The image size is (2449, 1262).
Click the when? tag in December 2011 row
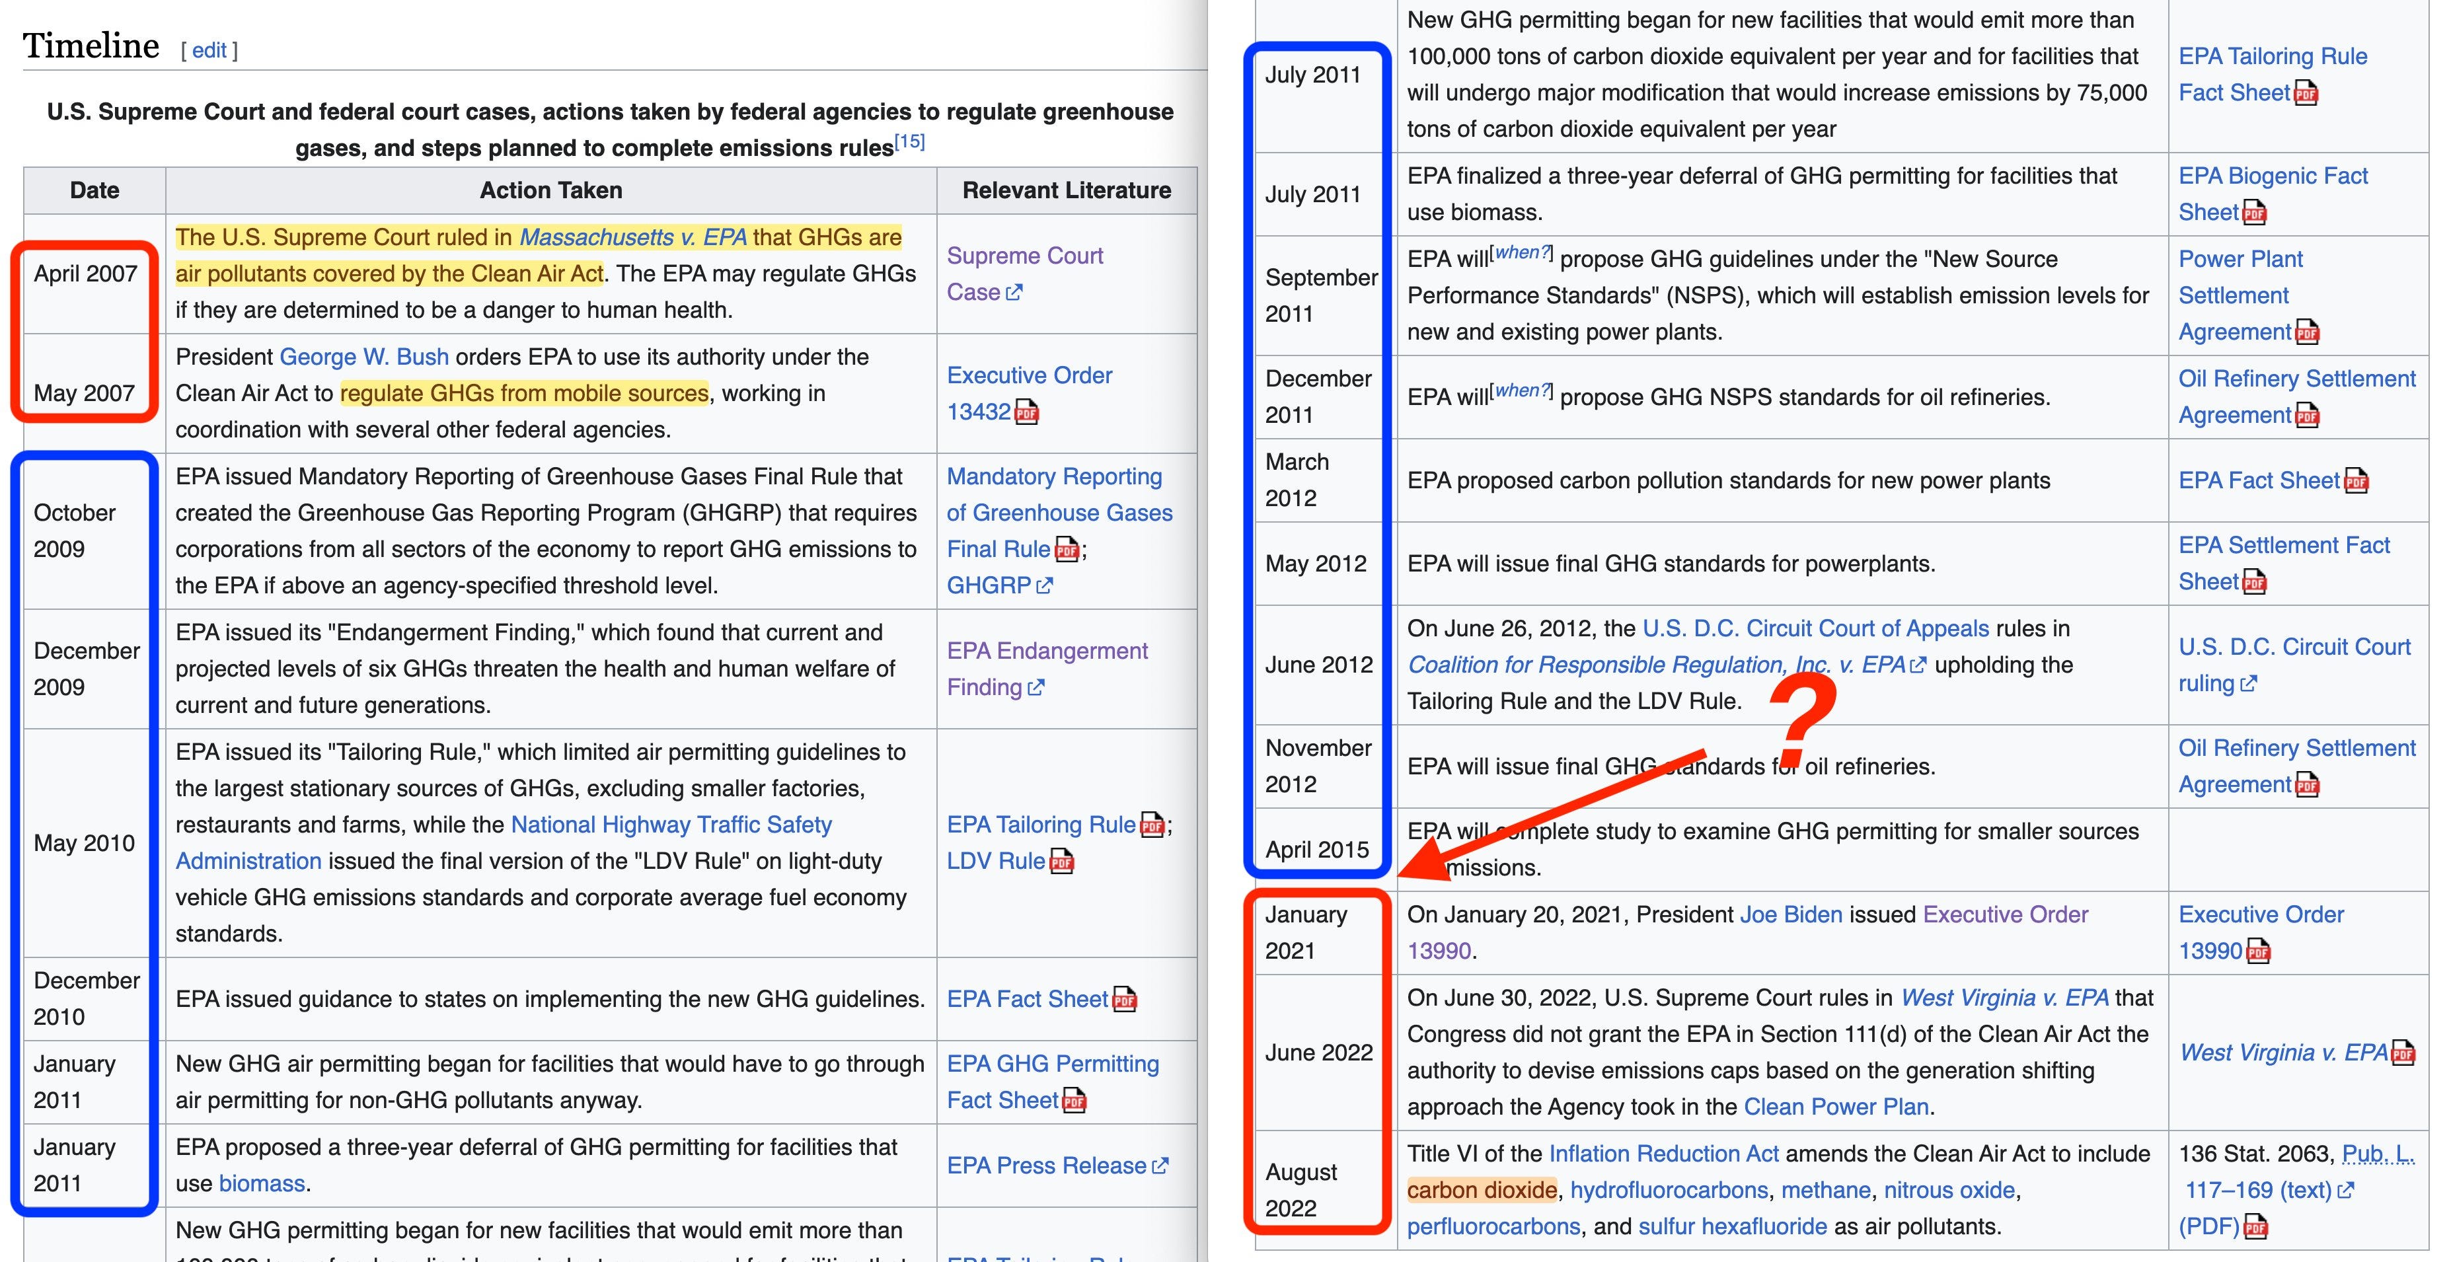pos(1523,390)
